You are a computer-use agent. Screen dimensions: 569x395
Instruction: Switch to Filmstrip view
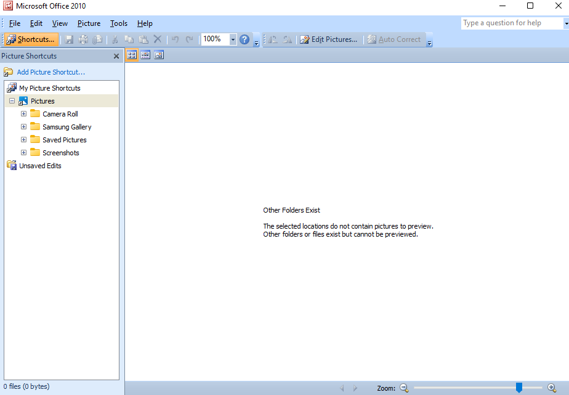(x=145, y=55)
